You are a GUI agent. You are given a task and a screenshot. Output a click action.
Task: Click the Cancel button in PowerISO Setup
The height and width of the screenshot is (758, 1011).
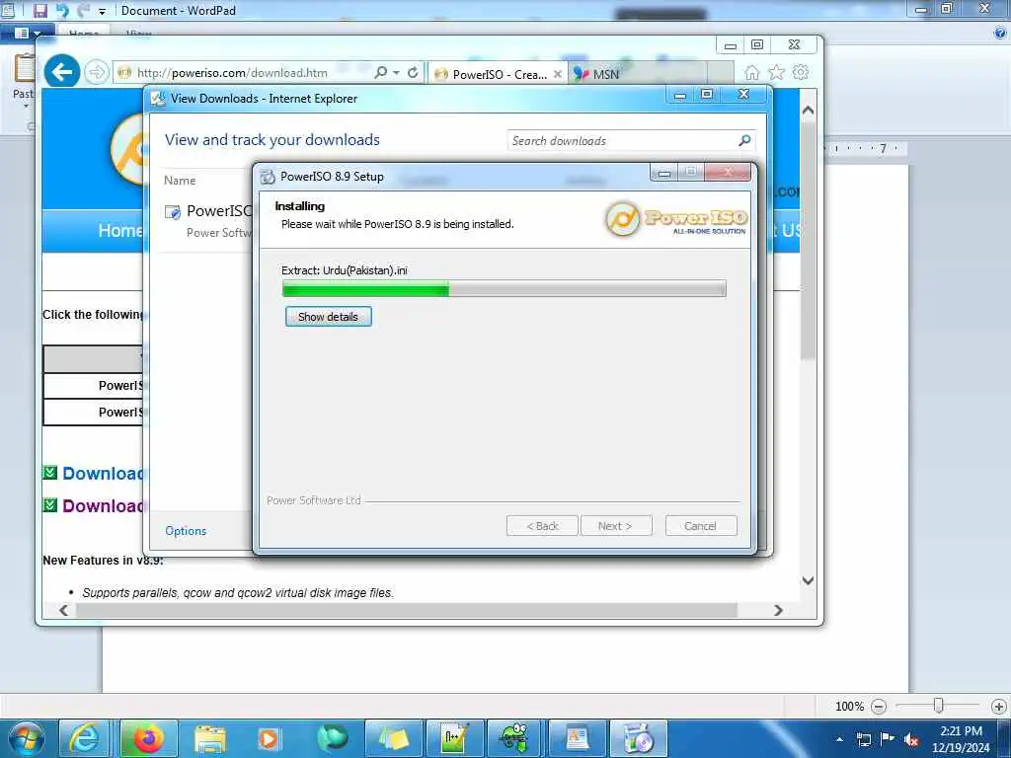coord(700,526)
